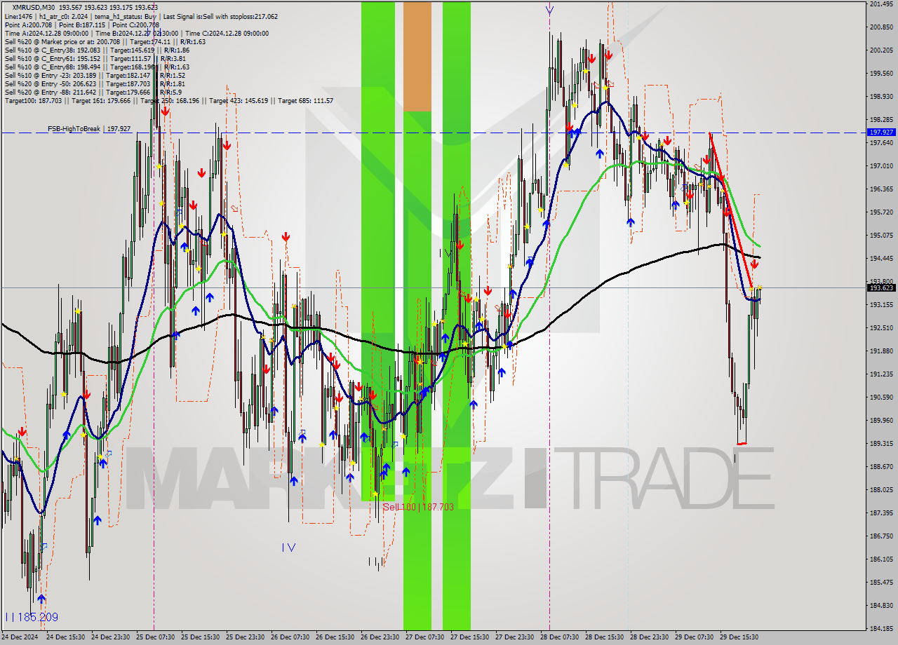Click the 195.075 price axis label

882,235
